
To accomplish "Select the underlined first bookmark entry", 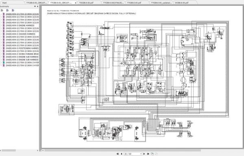I will tap(22, 14).
